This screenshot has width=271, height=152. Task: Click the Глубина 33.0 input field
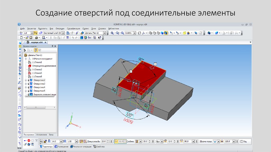point(145,141)
